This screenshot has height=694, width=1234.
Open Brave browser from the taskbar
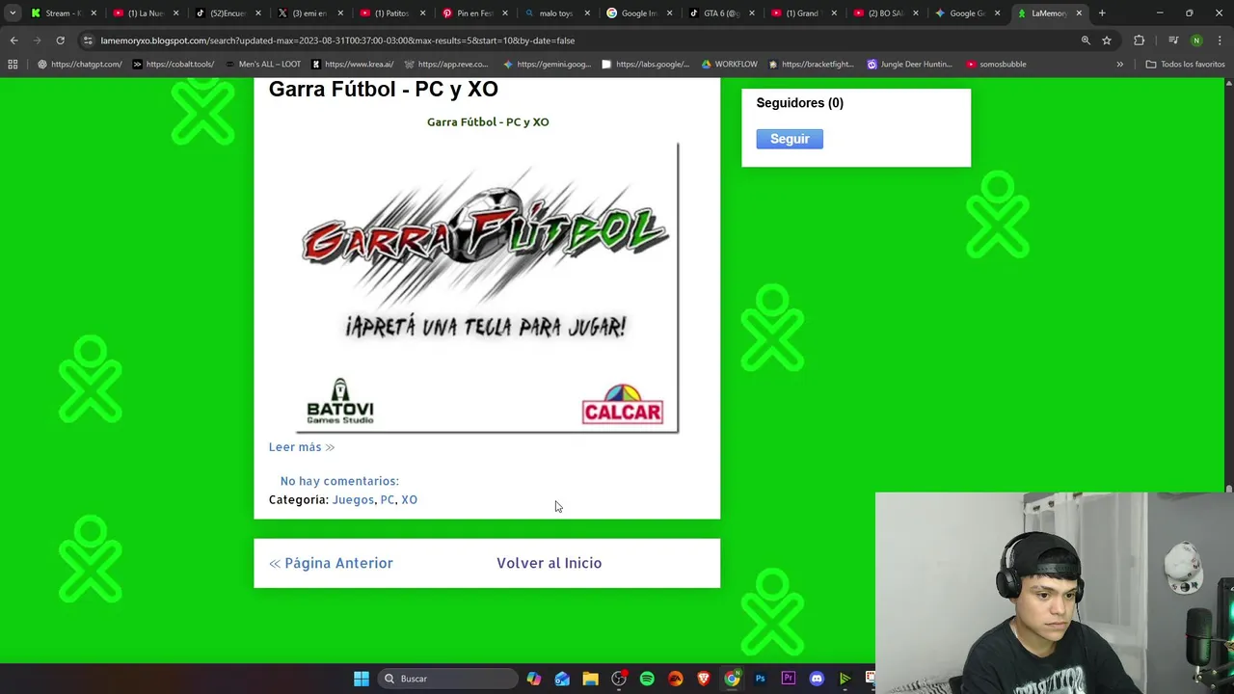pos(704,679)
